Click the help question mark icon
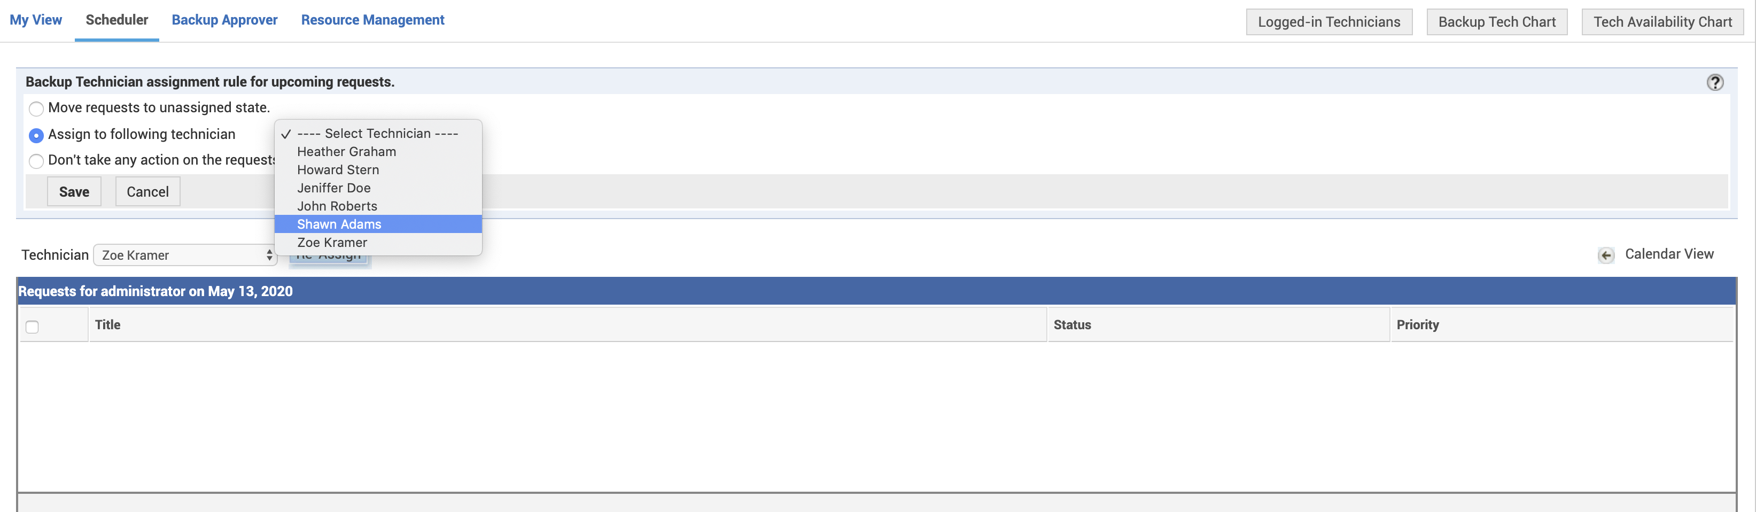This screenshot has height=512, width=1756. pyautogui.click(x=1714, y=82)
